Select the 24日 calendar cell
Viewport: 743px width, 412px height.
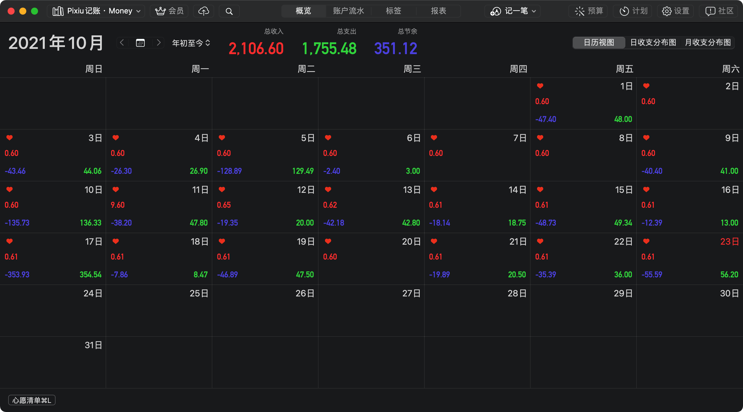click(53, 310)
